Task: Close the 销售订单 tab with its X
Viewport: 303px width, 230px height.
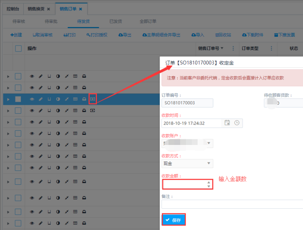Action: [81, 9]
